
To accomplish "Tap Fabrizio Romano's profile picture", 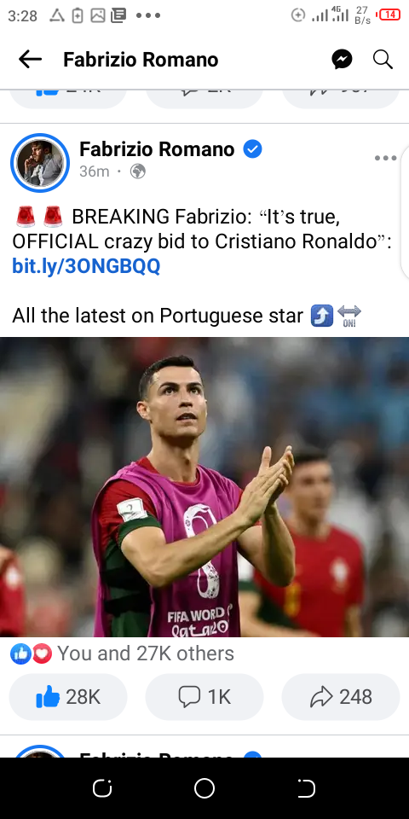I will tap(40, 162).
